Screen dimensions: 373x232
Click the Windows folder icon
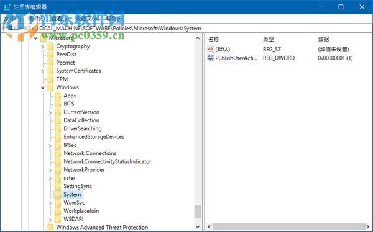click(50, 87)
